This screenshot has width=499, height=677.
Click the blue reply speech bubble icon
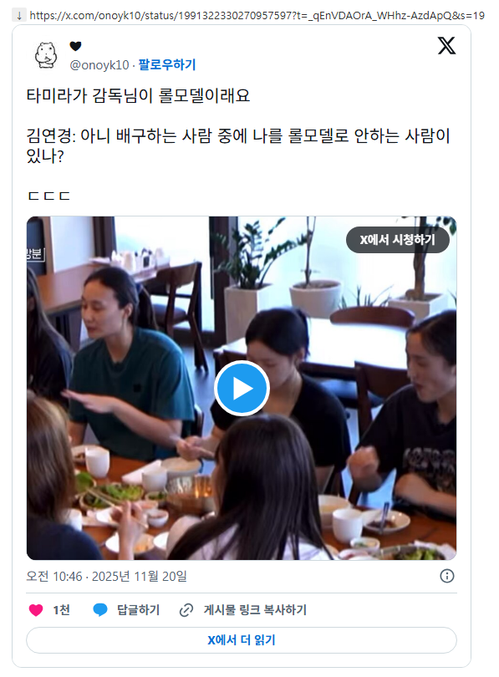point(100,609)
